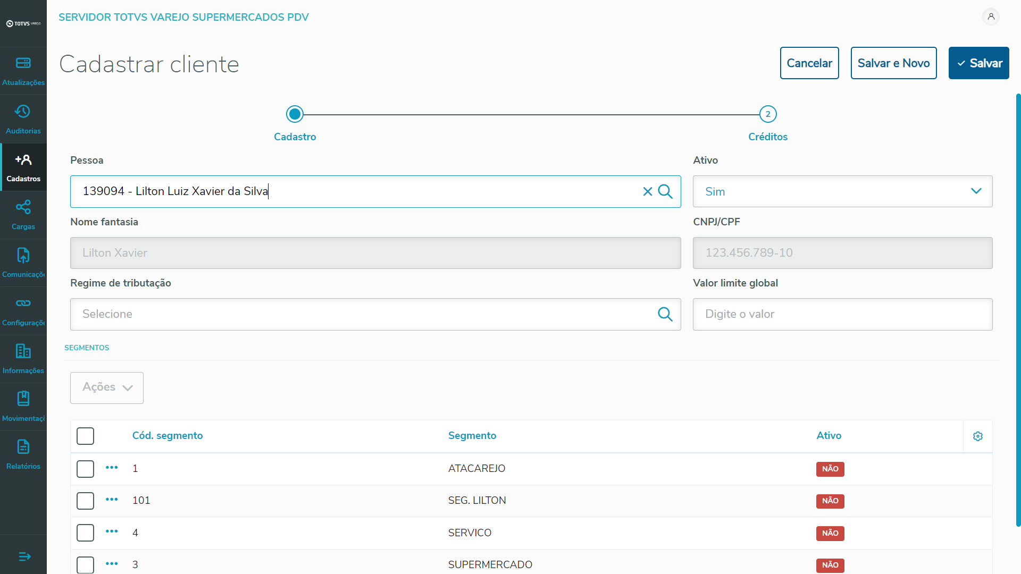Open the user profile icon
1021x574 pixels.
(991, 16)
